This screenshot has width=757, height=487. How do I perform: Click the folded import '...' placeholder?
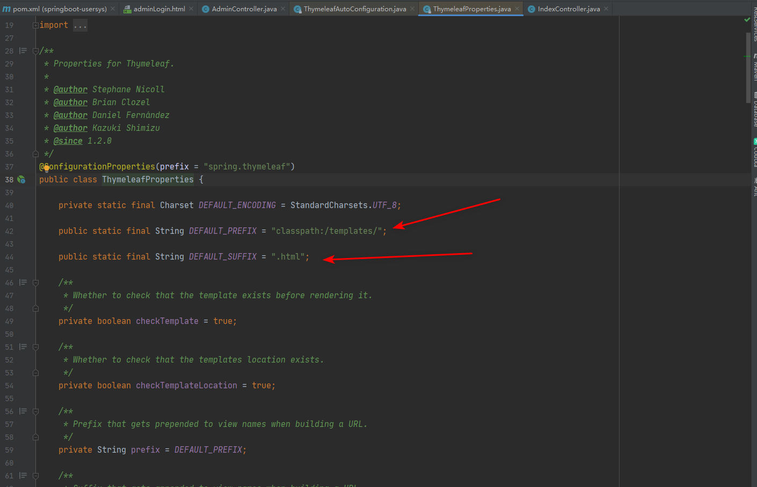coord(80,25)
